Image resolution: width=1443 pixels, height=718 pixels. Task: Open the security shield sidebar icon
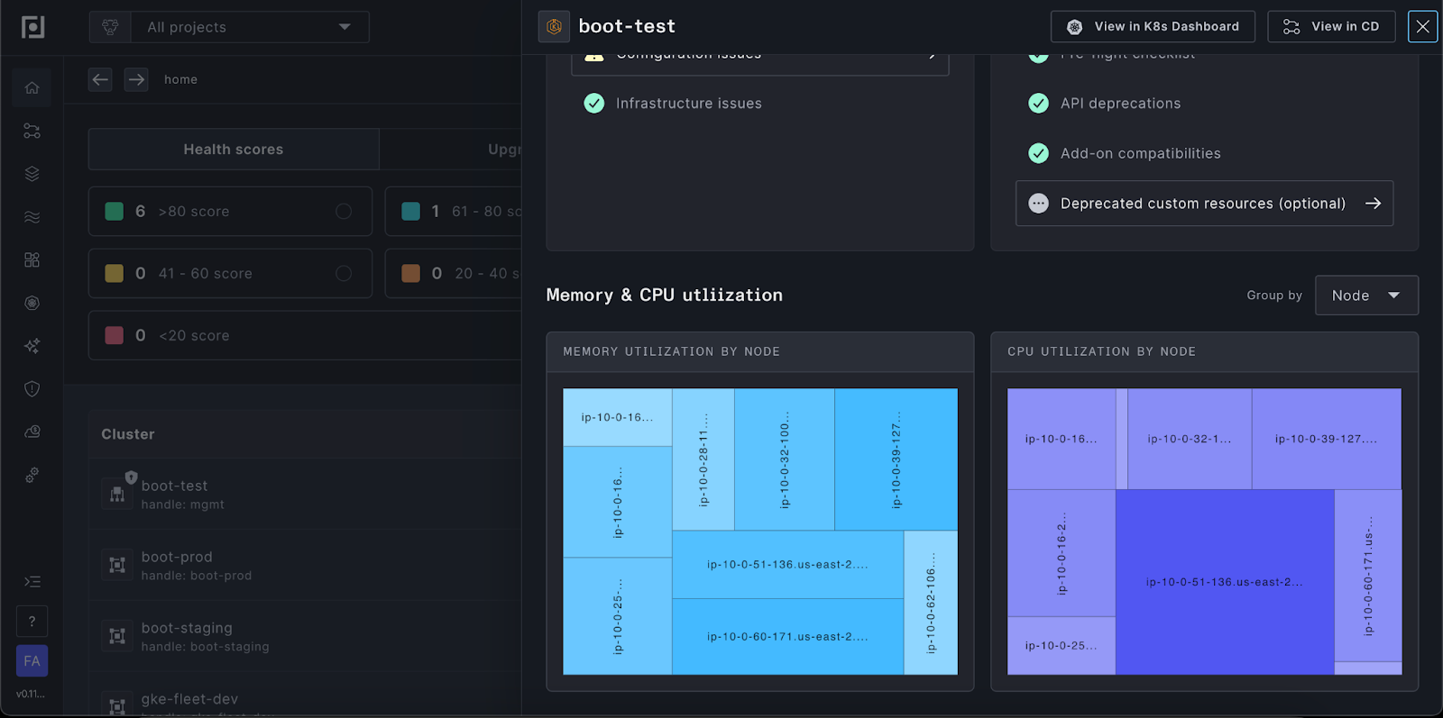coord(32,389)
